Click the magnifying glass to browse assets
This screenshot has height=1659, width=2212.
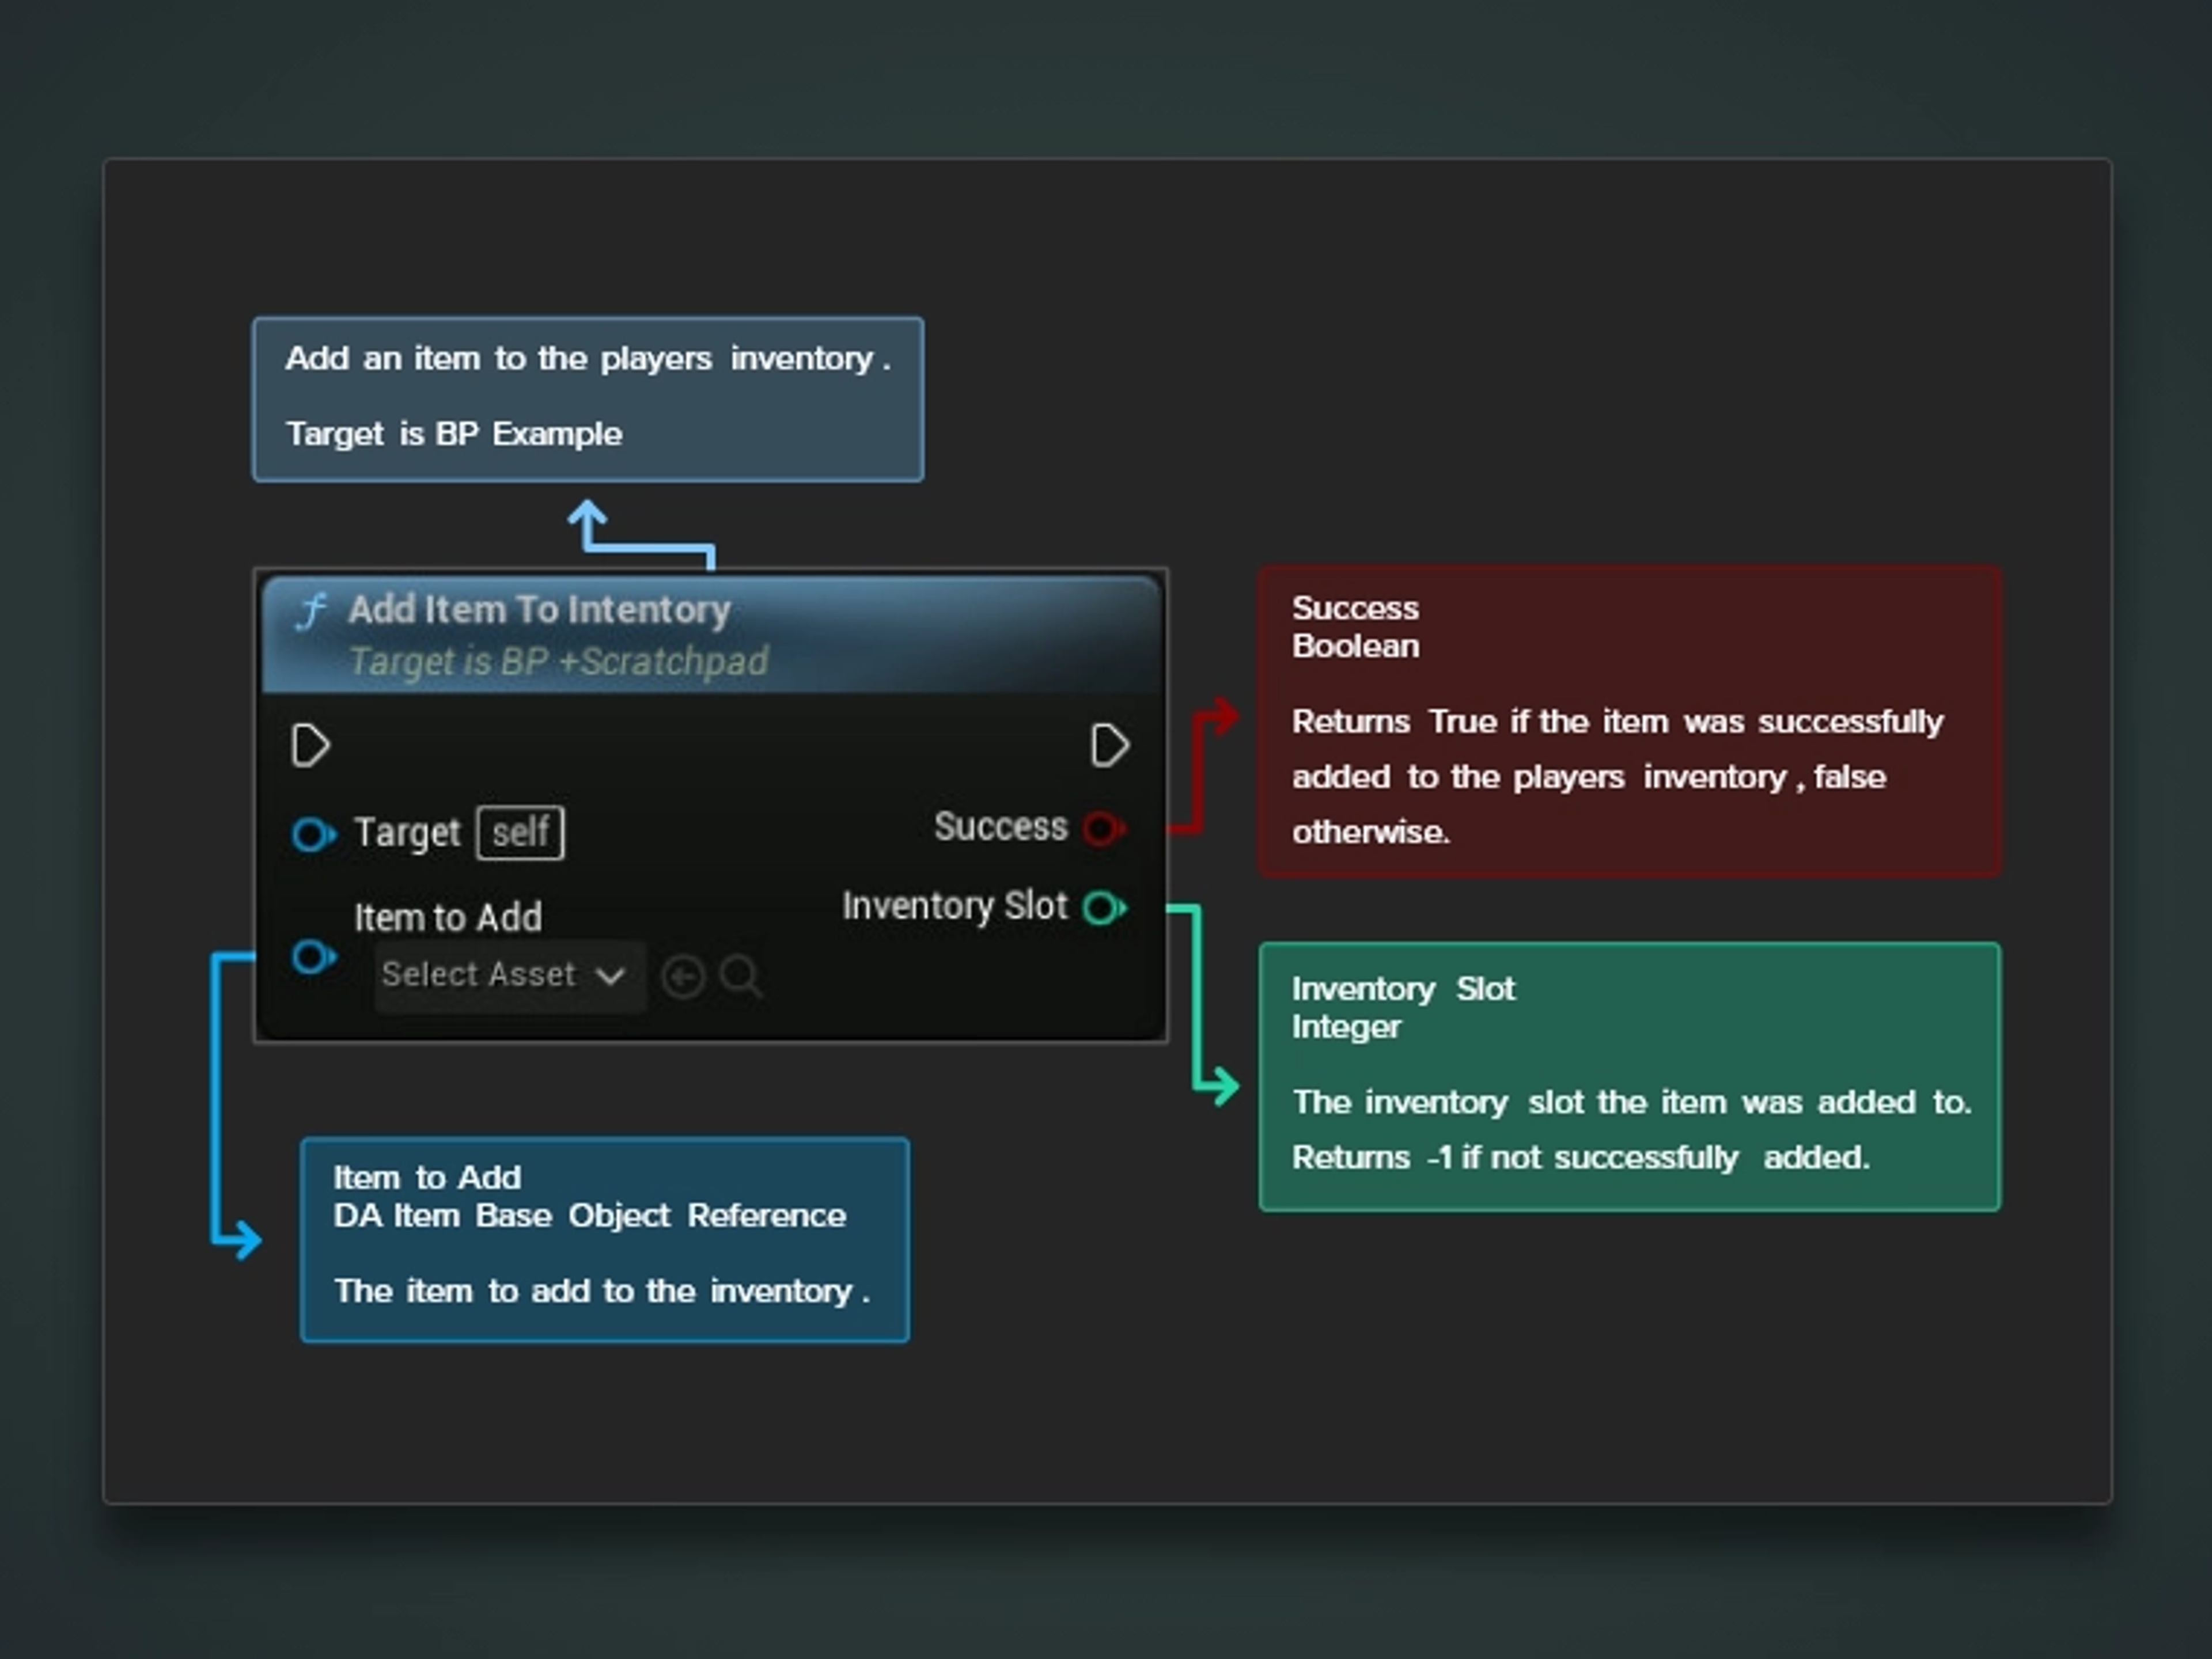click(x=741, y=975)
